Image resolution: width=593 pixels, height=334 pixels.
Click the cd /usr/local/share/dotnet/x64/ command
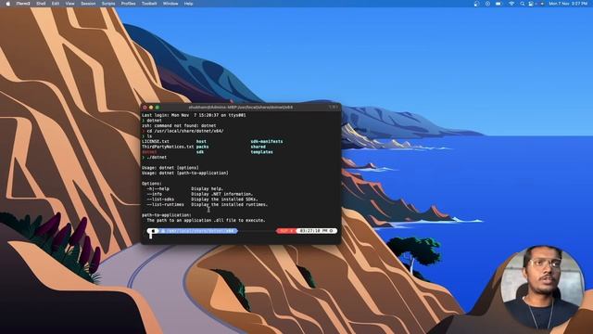coord(185,131)
